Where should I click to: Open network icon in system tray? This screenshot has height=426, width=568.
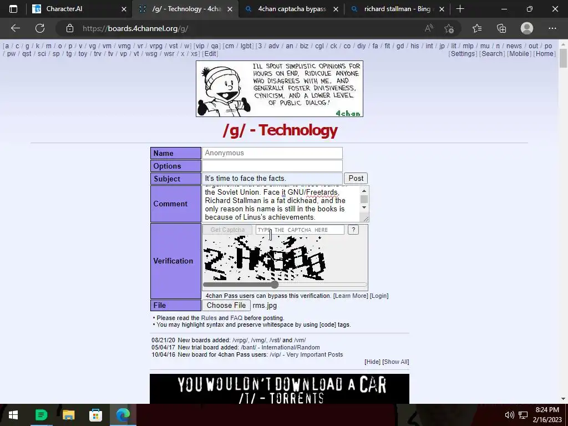pos(523,415)
